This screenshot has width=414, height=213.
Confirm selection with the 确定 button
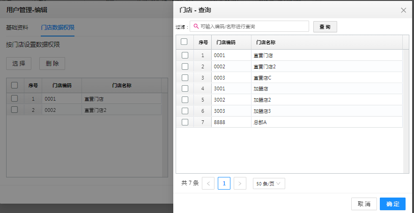click(392, 204)
